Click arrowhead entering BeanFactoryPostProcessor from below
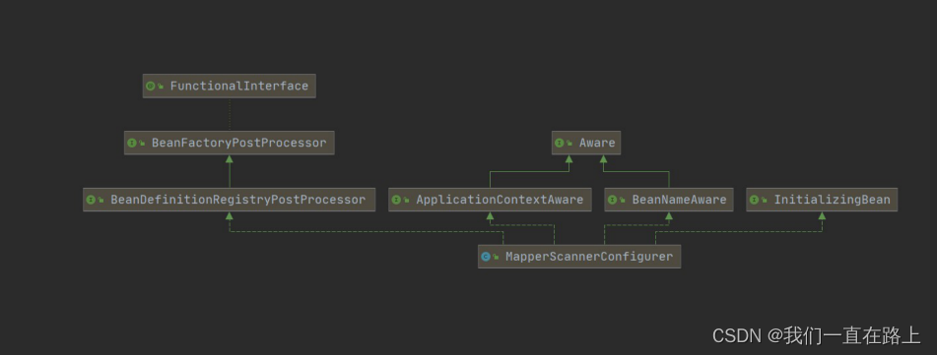937x355 pixels. point(229,158)
